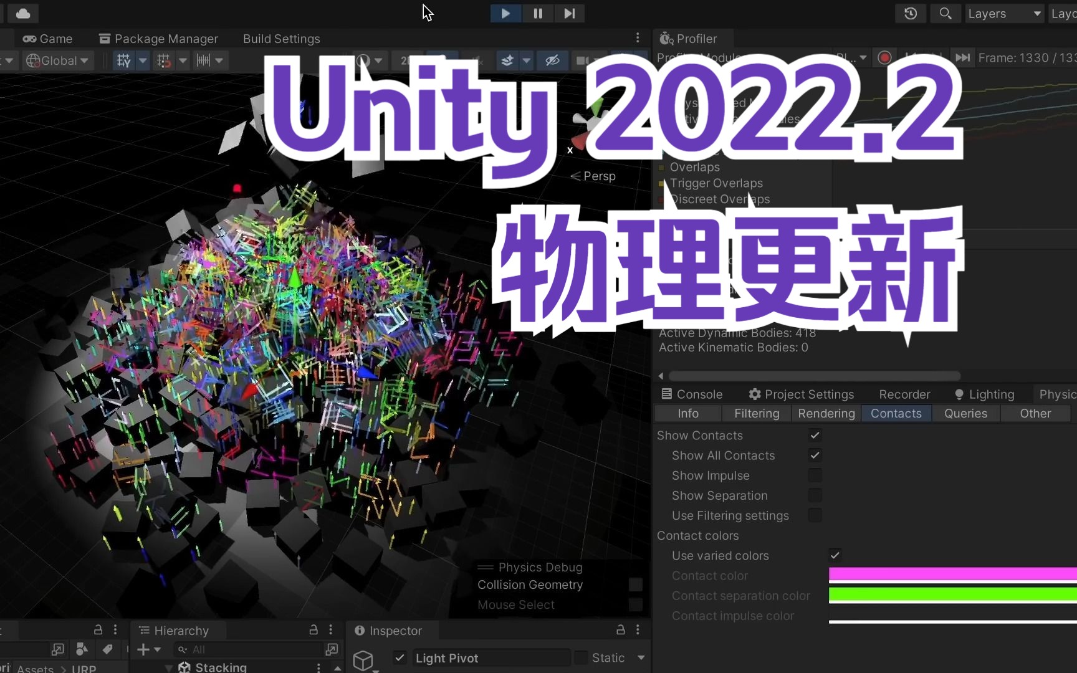The height and width of the screenshot is (673, 1077).
Task: Open the Project Settings tab
Action: coord(801,394)
